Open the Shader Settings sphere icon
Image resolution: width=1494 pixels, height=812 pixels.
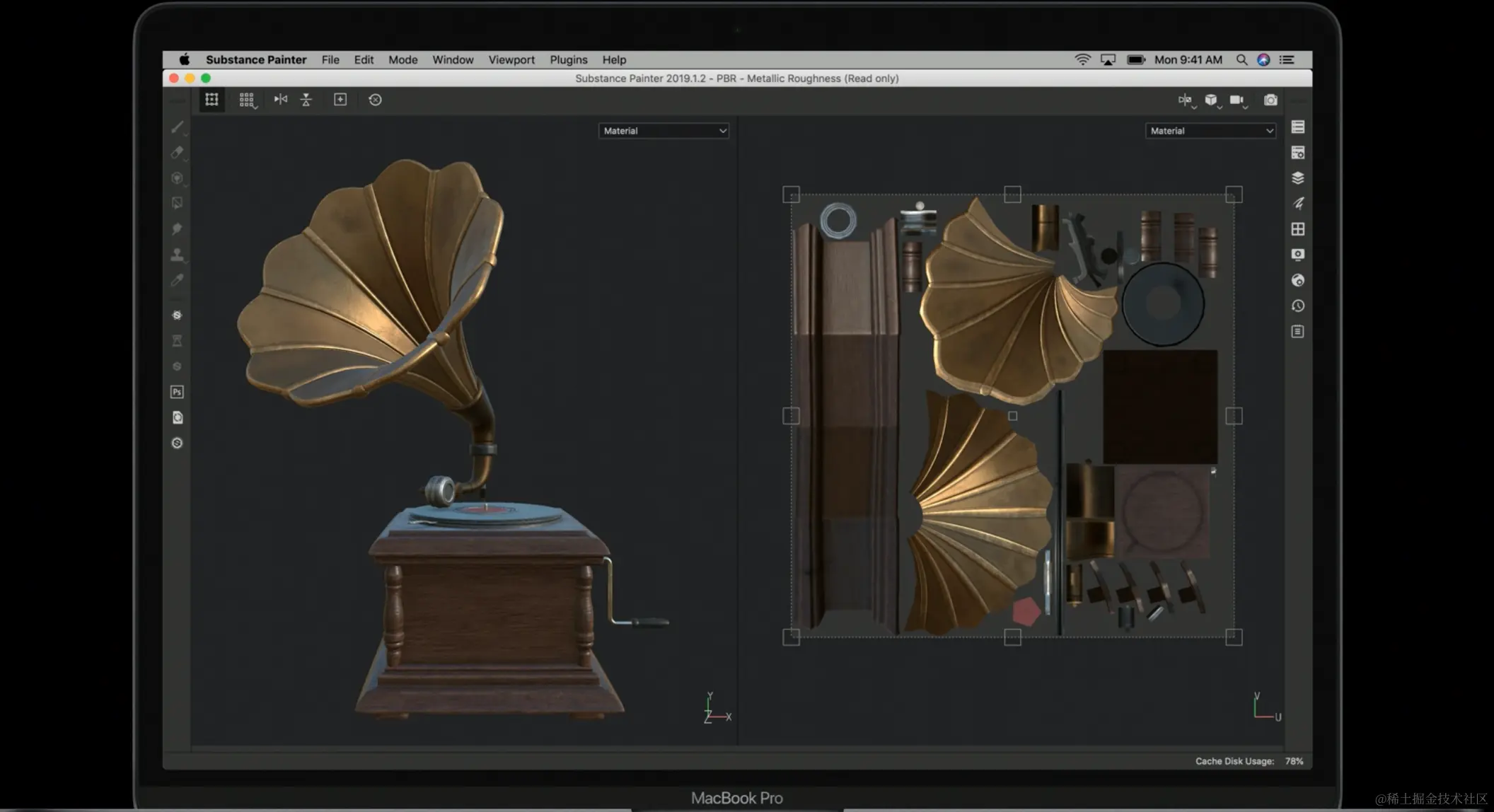coord(1298,280)
